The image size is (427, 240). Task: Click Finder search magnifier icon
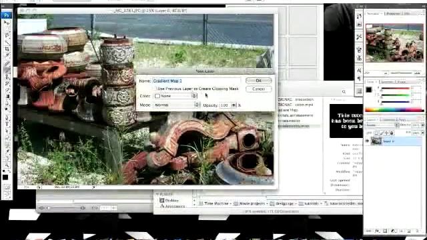[x=344, y=92]
